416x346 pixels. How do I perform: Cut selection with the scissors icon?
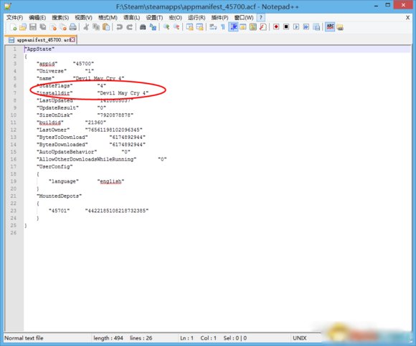click(86, 27)
